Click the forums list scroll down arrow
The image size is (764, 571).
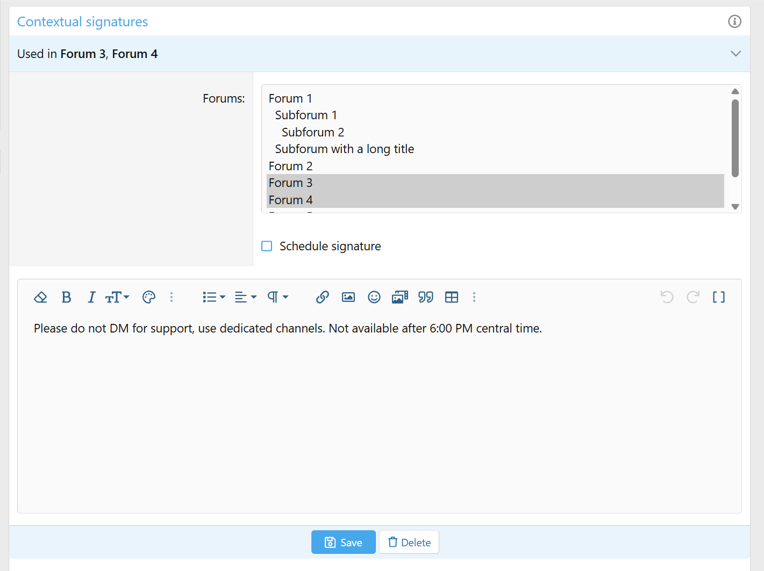[735, 207]
